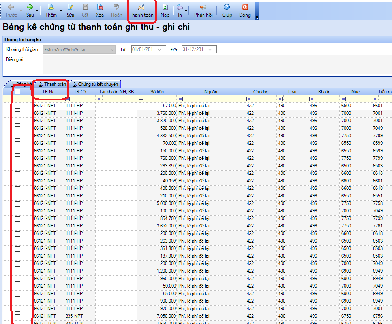Click the Mục column header
The width and height of the screenshot is (392, 324).
tap(356, 92)
